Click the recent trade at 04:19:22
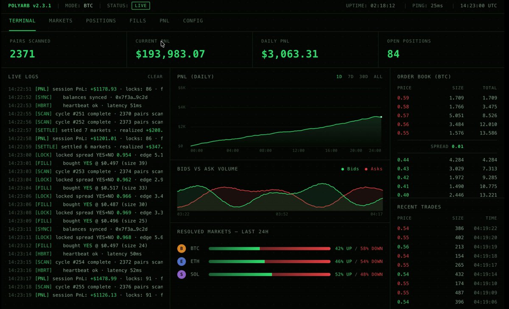The width and height of the screenshot is (509, 309). 447,228
